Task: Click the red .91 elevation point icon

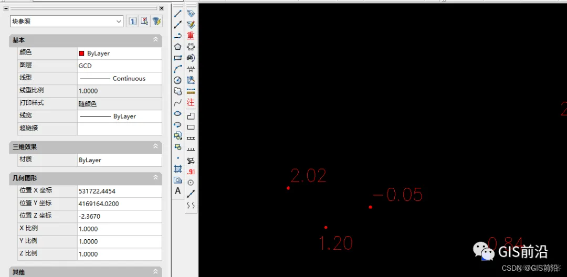Action: tap(191, 172)
